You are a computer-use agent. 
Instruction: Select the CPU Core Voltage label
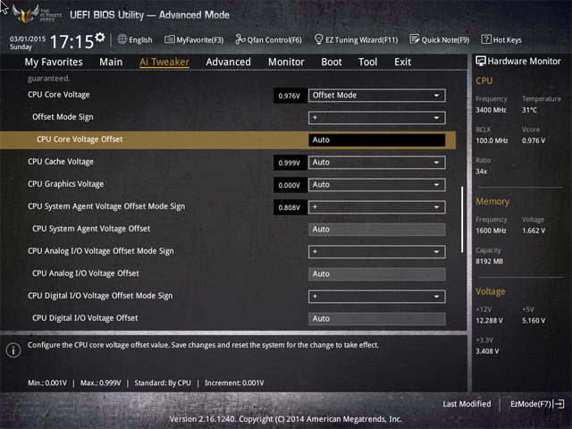[59, 95]
